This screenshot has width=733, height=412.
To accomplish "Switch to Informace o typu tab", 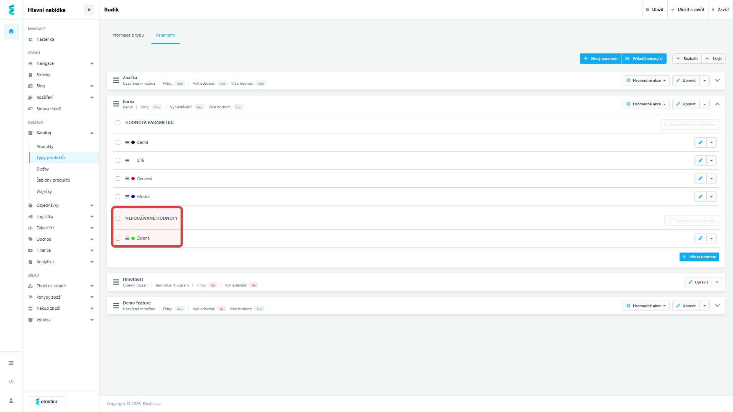I will [128, 35].
